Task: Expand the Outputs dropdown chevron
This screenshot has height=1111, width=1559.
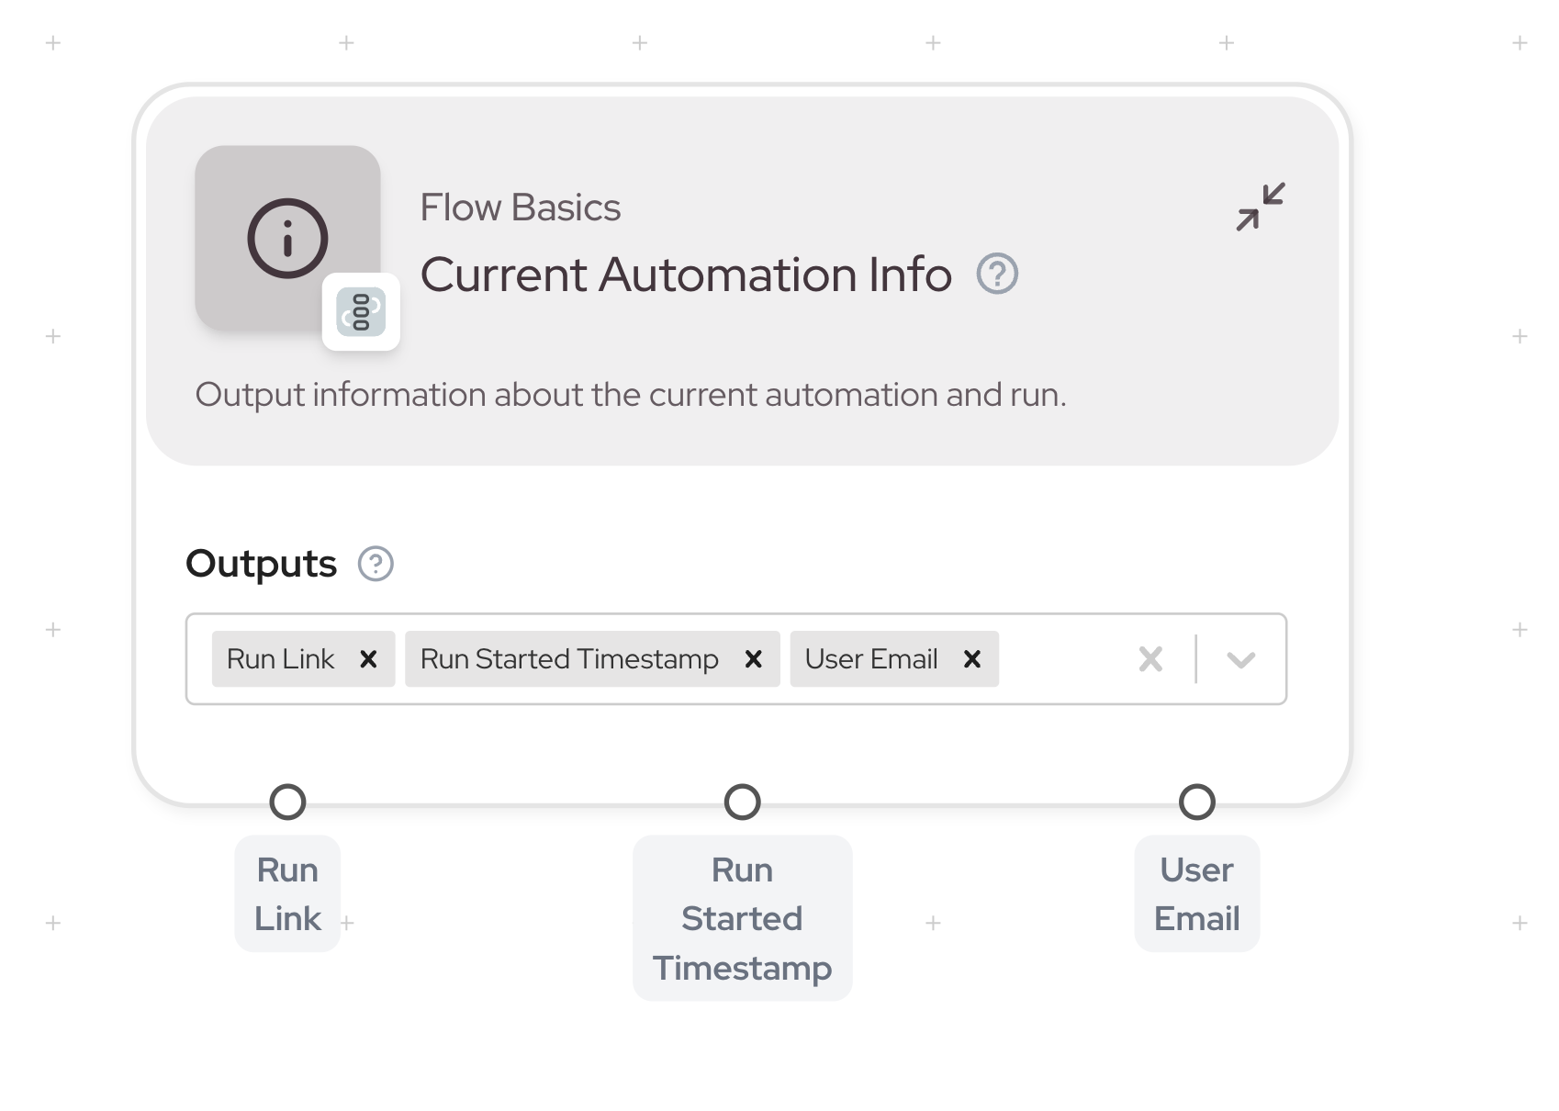Action: click(x=1240, y=659)
